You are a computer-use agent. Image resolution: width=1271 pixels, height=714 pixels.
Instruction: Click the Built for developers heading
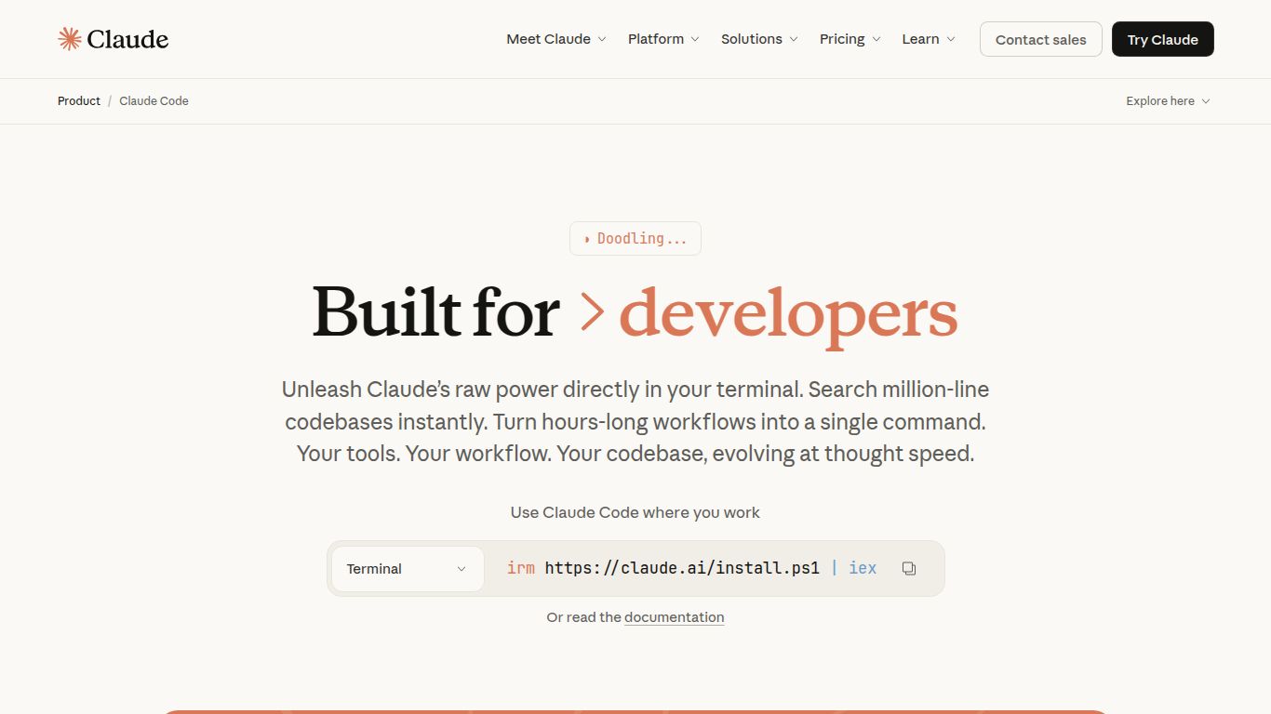tap(635, 312)
